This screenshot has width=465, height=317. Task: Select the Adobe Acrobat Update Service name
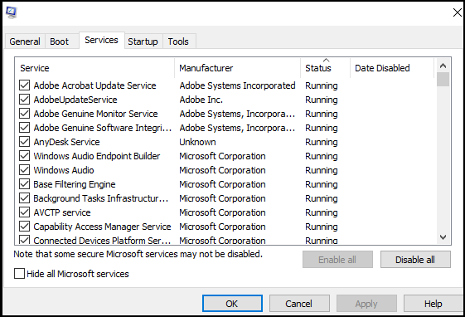pos(94,85)
